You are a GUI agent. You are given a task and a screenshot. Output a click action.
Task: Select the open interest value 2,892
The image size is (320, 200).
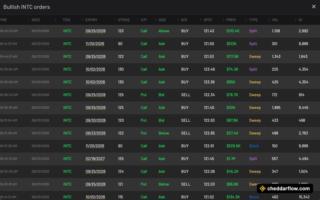coord(303,31)
